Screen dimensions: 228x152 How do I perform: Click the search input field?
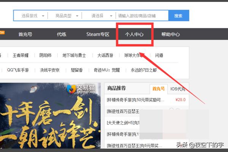(142, 16)
